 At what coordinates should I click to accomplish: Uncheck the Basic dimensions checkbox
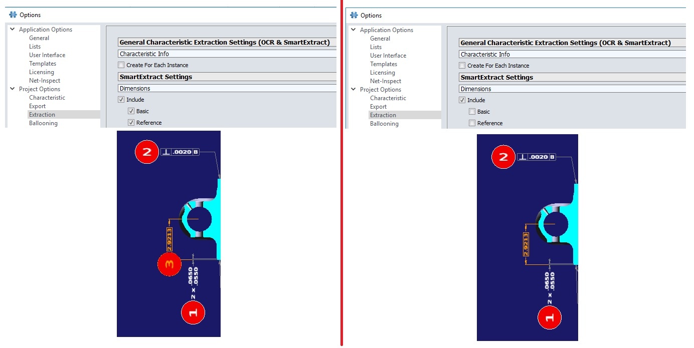pos(131,111)
